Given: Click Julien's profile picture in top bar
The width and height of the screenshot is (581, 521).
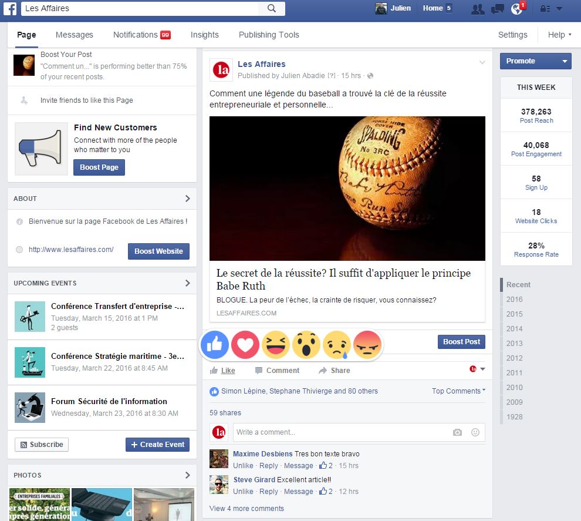Looking at the screenshot, I should [x=381, y=9].
